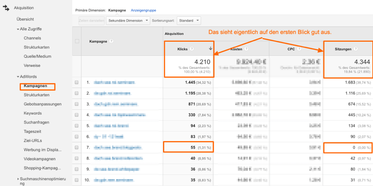
Task: Open the Sekundäre Dimension dropdown
Action: click(128, 21)
